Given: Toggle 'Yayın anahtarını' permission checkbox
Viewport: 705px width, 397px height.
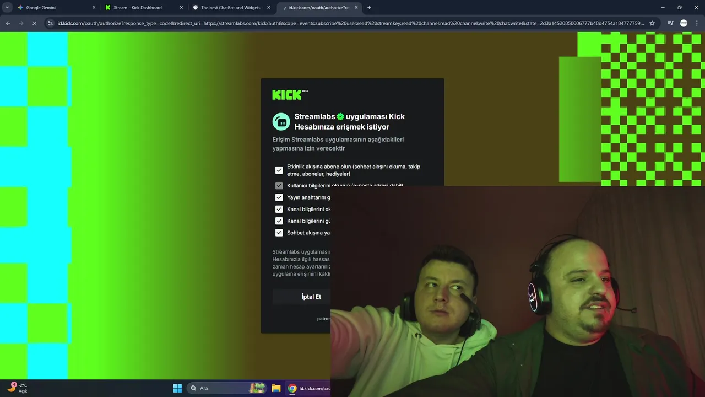Looking at the screenshot, I should click(279, 197).
